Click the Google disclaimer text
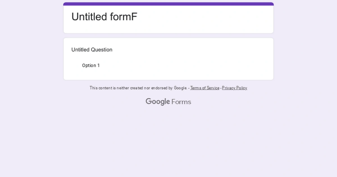Image resolution: width=337 pixels, height=177 pixels. (139, 88)
